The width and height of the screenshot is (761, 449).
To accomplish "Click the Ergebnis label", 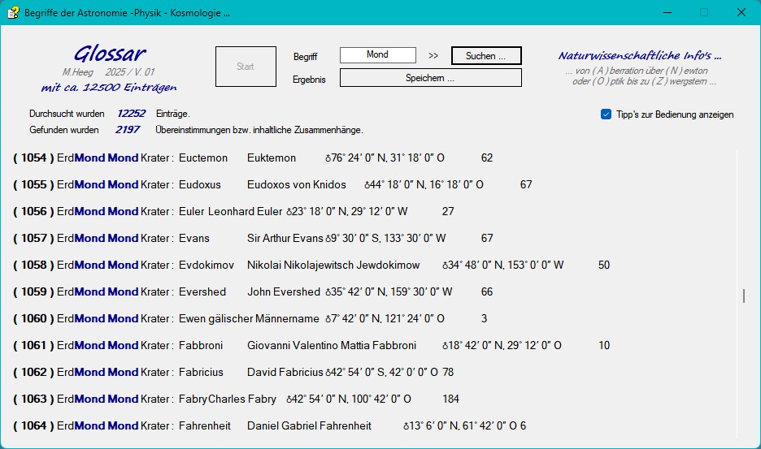I will point(309,80).
